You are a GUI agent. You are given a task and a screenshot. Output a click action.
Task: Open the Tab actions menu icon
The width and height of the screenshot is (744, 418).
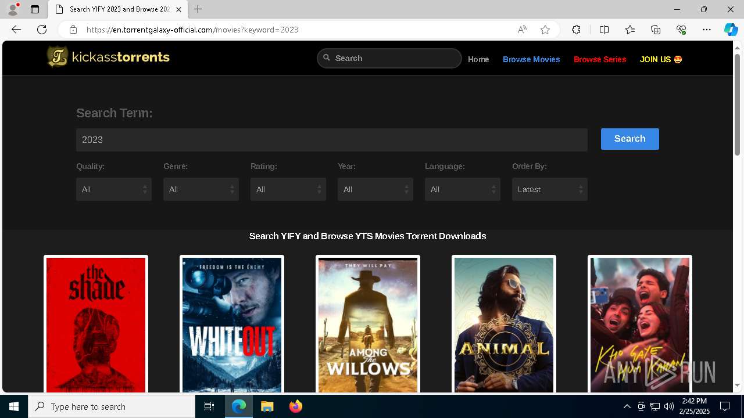tap(35, 9)
